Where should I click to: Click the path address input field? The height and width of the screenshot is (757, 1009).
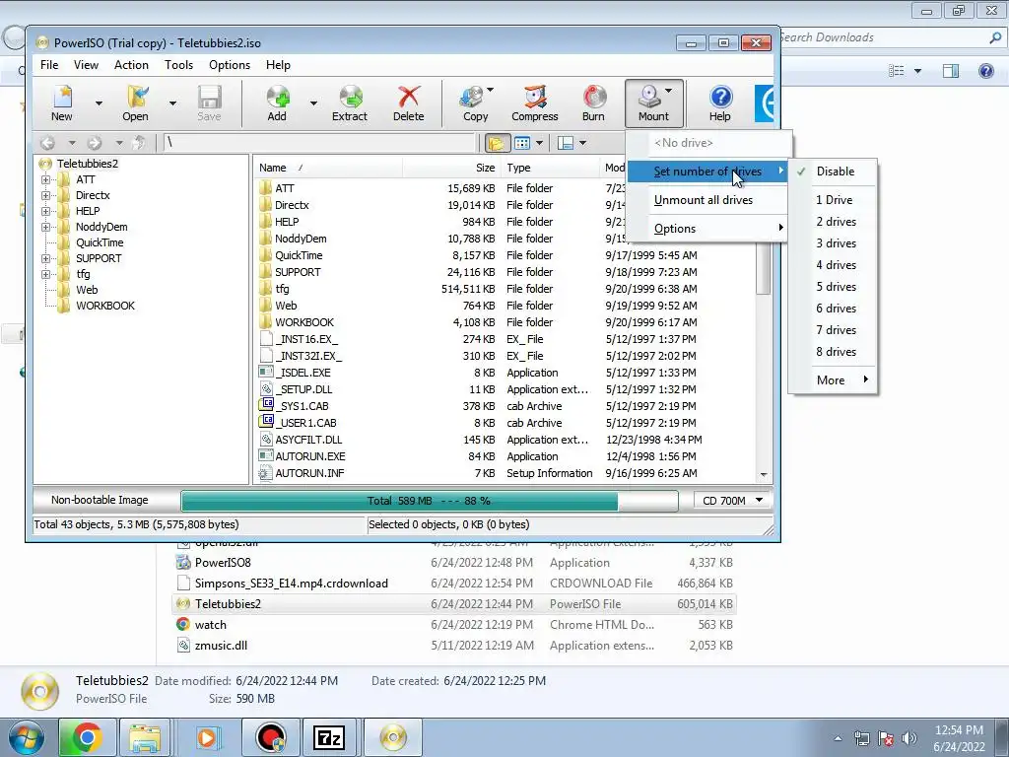319,143
